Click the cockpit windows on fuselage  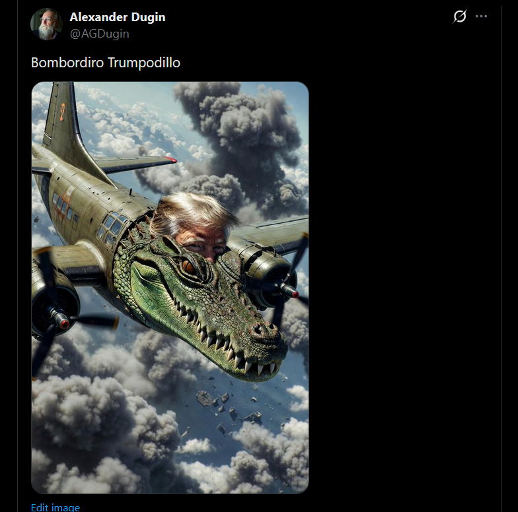tap(112, 228)
